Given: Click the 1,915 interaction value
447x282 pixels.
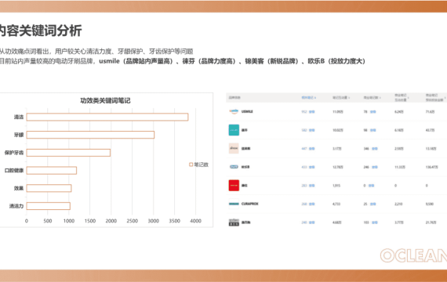Looking at the screenshot, I should (x=336, y=186).
